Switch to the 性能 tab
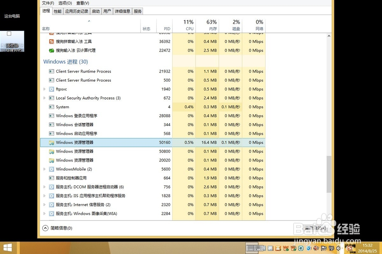This screenshot has height=254, width=382. point(58,11)
